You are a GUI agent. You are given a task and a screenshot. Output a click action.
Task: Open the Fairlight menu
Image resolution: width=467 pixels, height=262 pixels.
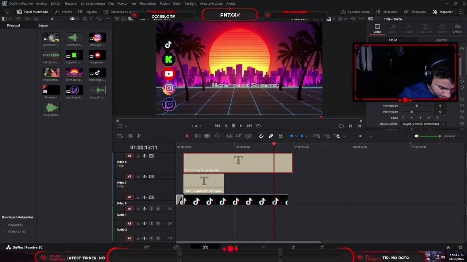coord(190,3)
